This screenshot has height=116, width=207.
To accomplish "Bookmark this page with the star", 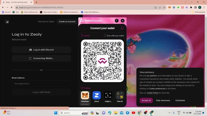I will point(164,7).
